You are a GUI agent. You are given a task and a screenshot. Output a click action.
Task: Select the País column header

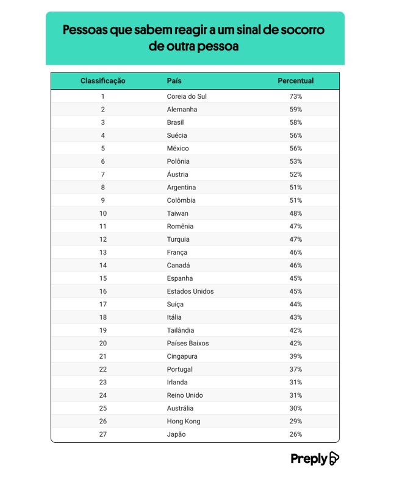[174, 81]
